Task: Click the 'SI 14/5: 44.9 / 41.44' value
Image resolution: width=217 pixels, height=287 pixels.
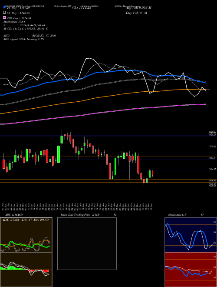Action: (33, 25)
